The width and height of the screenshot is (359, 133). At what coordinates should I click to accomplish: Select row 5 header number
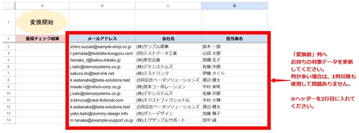(x=9, y=60)
